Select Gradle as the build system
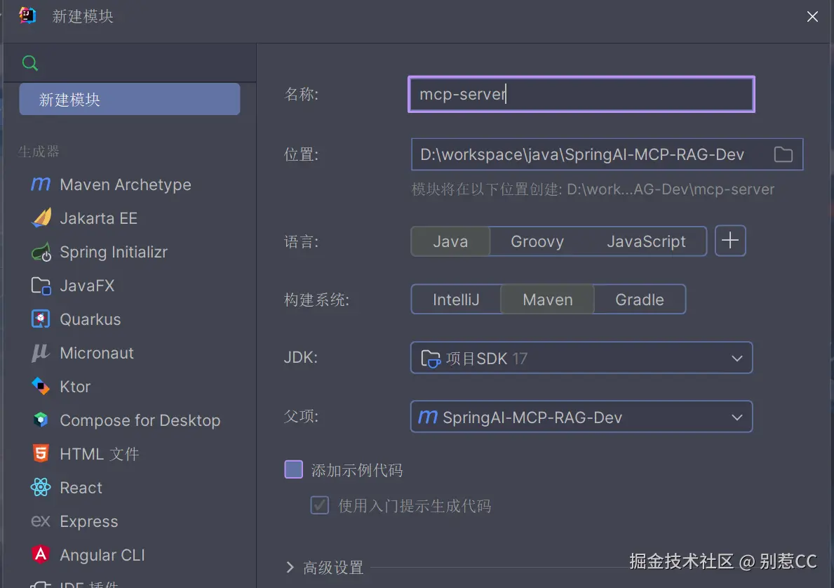Screen dimensions: 834x588 point(639,300)
